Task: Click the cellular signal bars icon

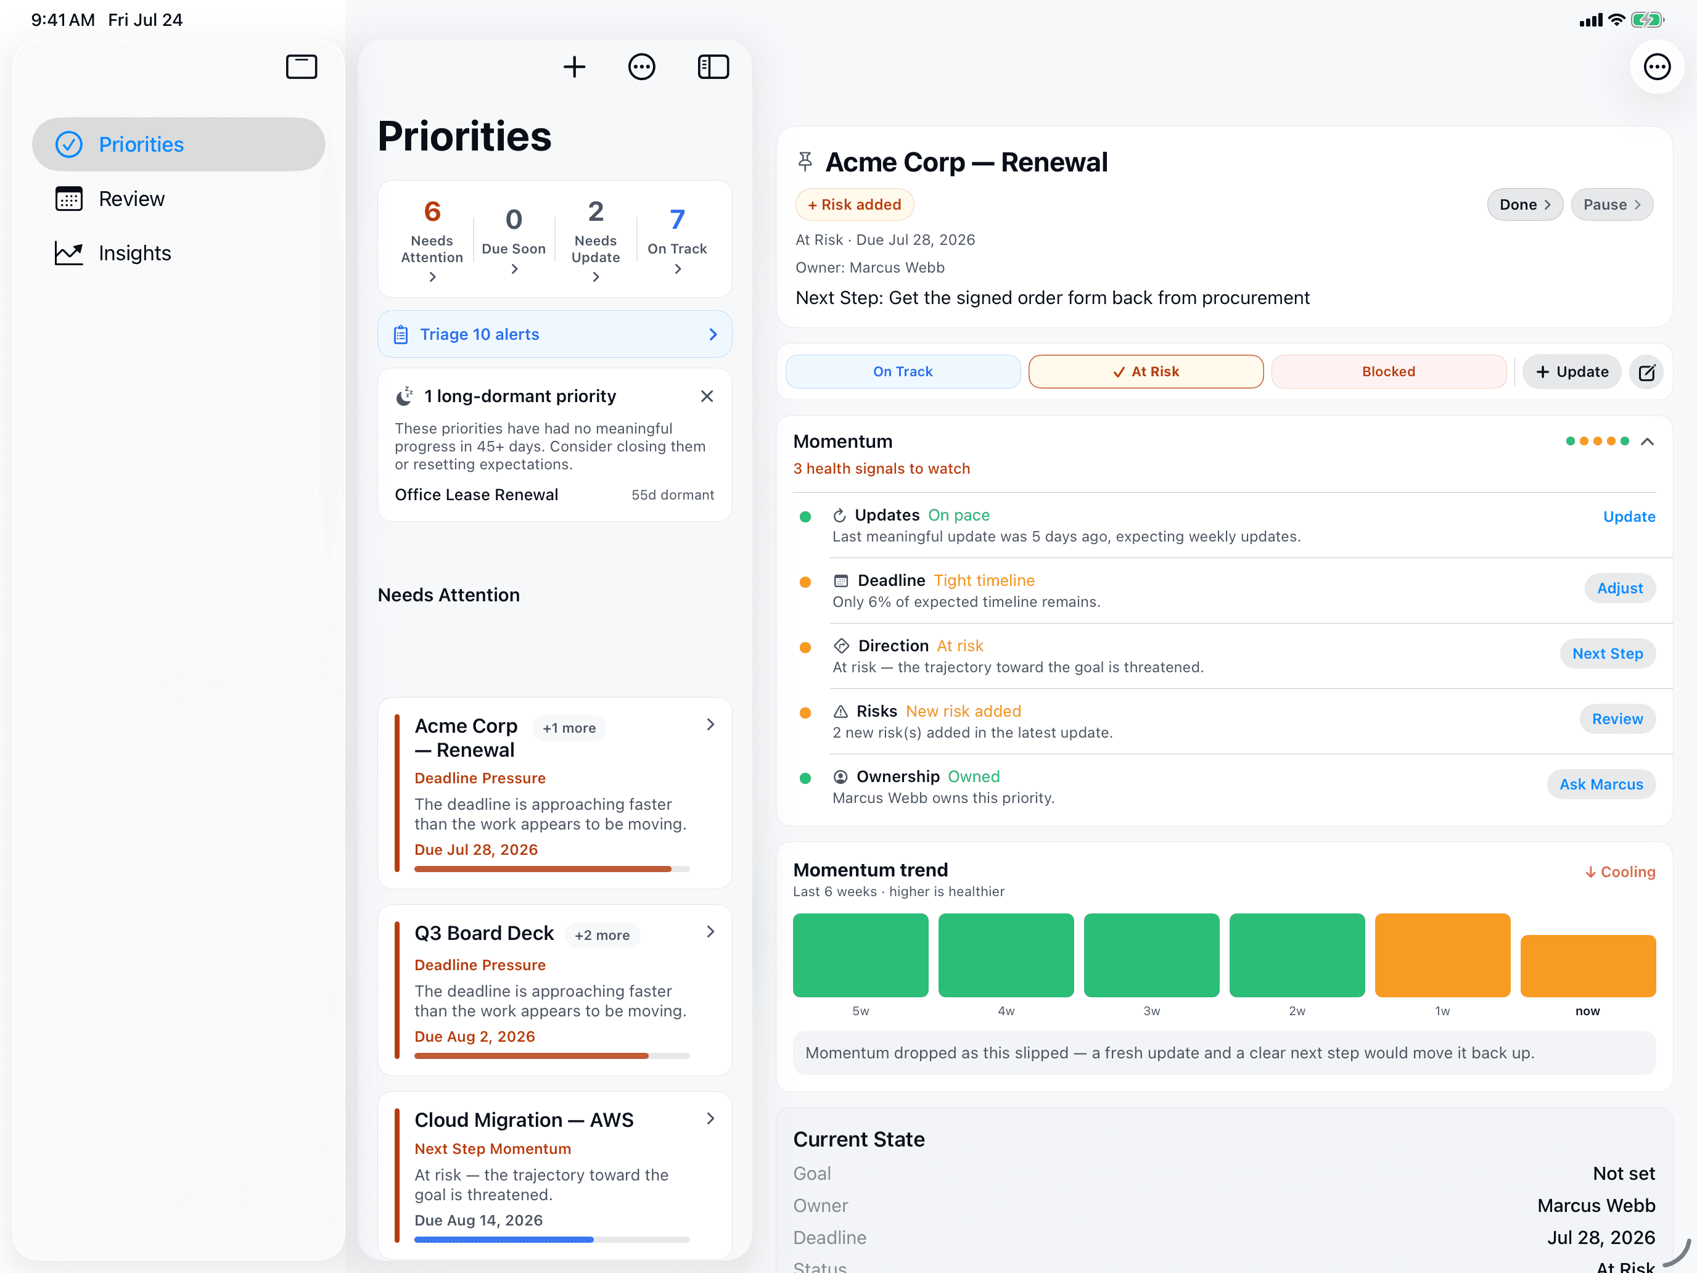Action: (1591, 20)
